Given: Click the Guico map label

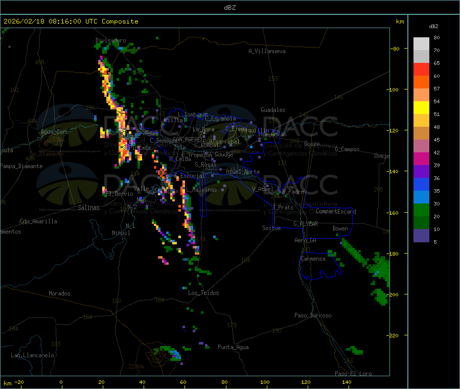Looking at the screenshot, I should (x=312, y=144).
